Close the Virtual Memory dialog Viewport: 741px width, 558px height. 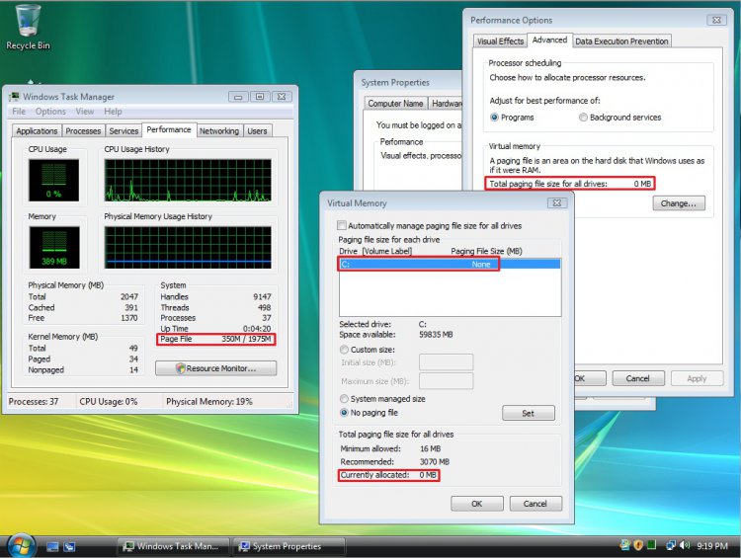(556, 203)
